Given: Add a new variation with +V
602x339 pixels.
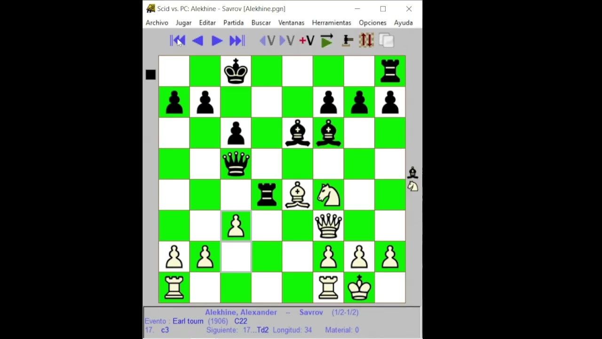Looking at the screenshot, I should coord(307,41).
